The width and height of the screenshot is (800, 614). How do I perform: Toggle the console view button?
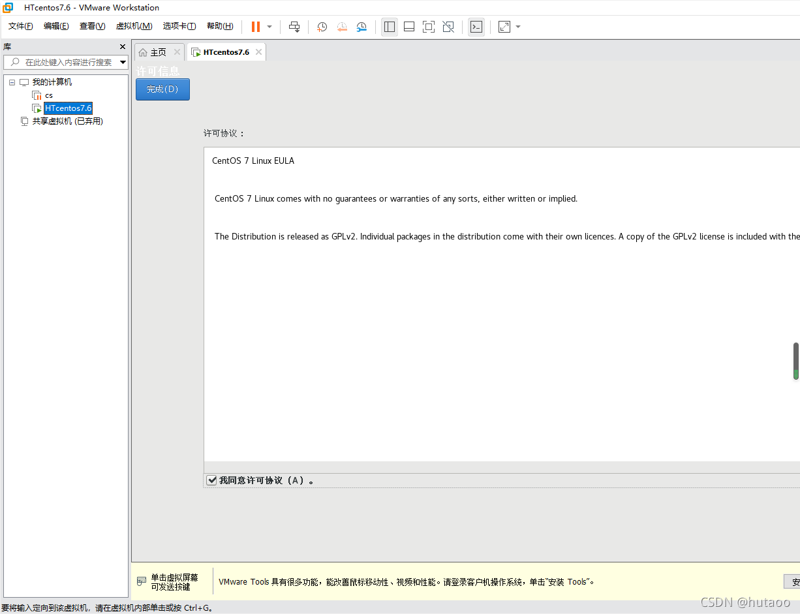coord(476,27)
